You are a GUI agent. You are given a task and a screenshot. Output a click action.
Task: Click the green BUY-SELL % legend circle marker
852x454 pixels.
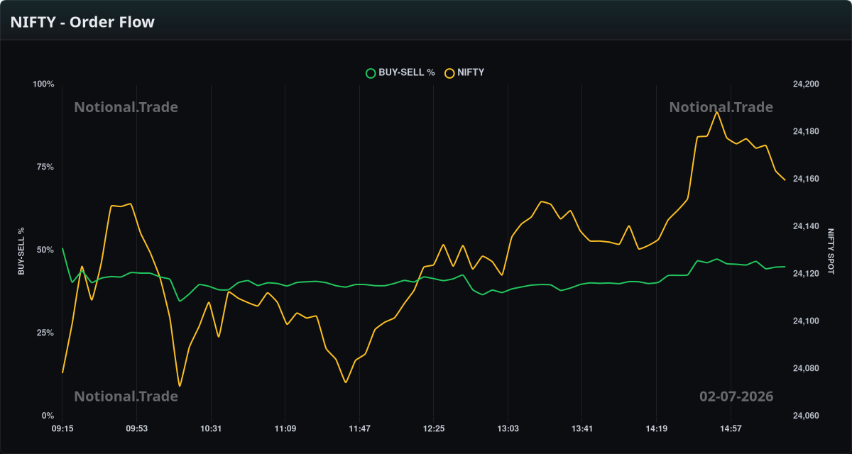[370, 72]
